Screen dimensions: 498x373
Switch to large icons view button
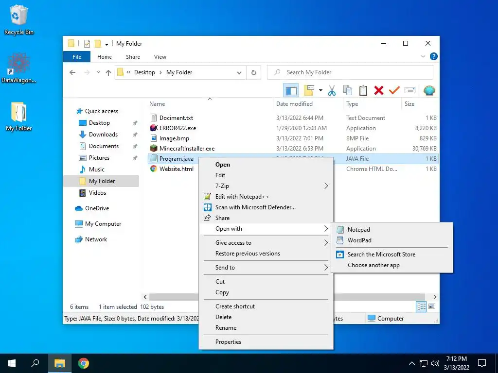432,307
